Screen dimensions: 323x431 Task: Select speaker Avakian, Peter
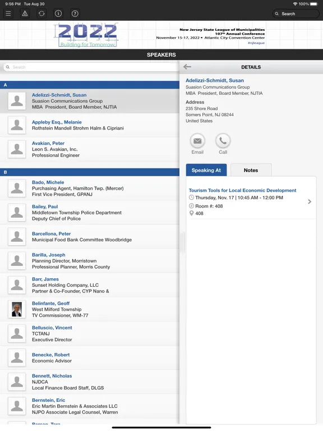pos(90,149)
